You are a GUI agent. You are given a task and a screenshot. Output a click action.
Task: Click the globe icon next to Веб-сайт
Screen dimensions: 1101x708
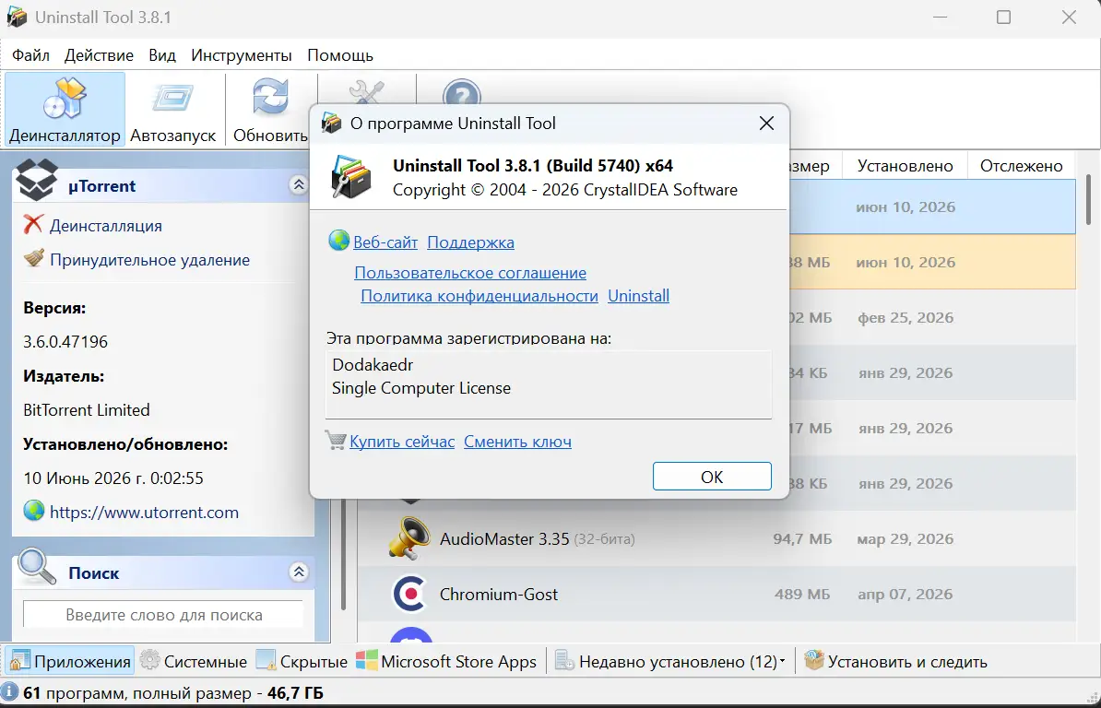(339, 240)
